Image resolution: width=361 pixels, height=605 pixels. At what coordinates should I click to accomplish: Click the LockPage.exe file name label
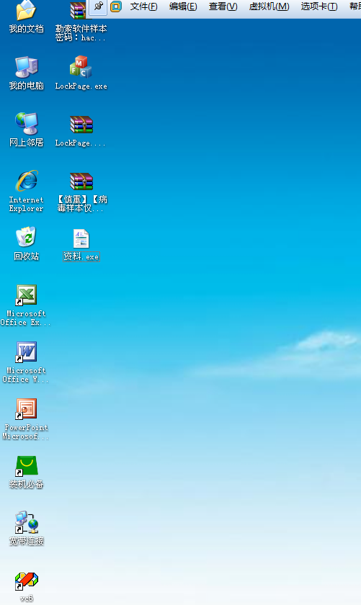[x=81, y=86]
